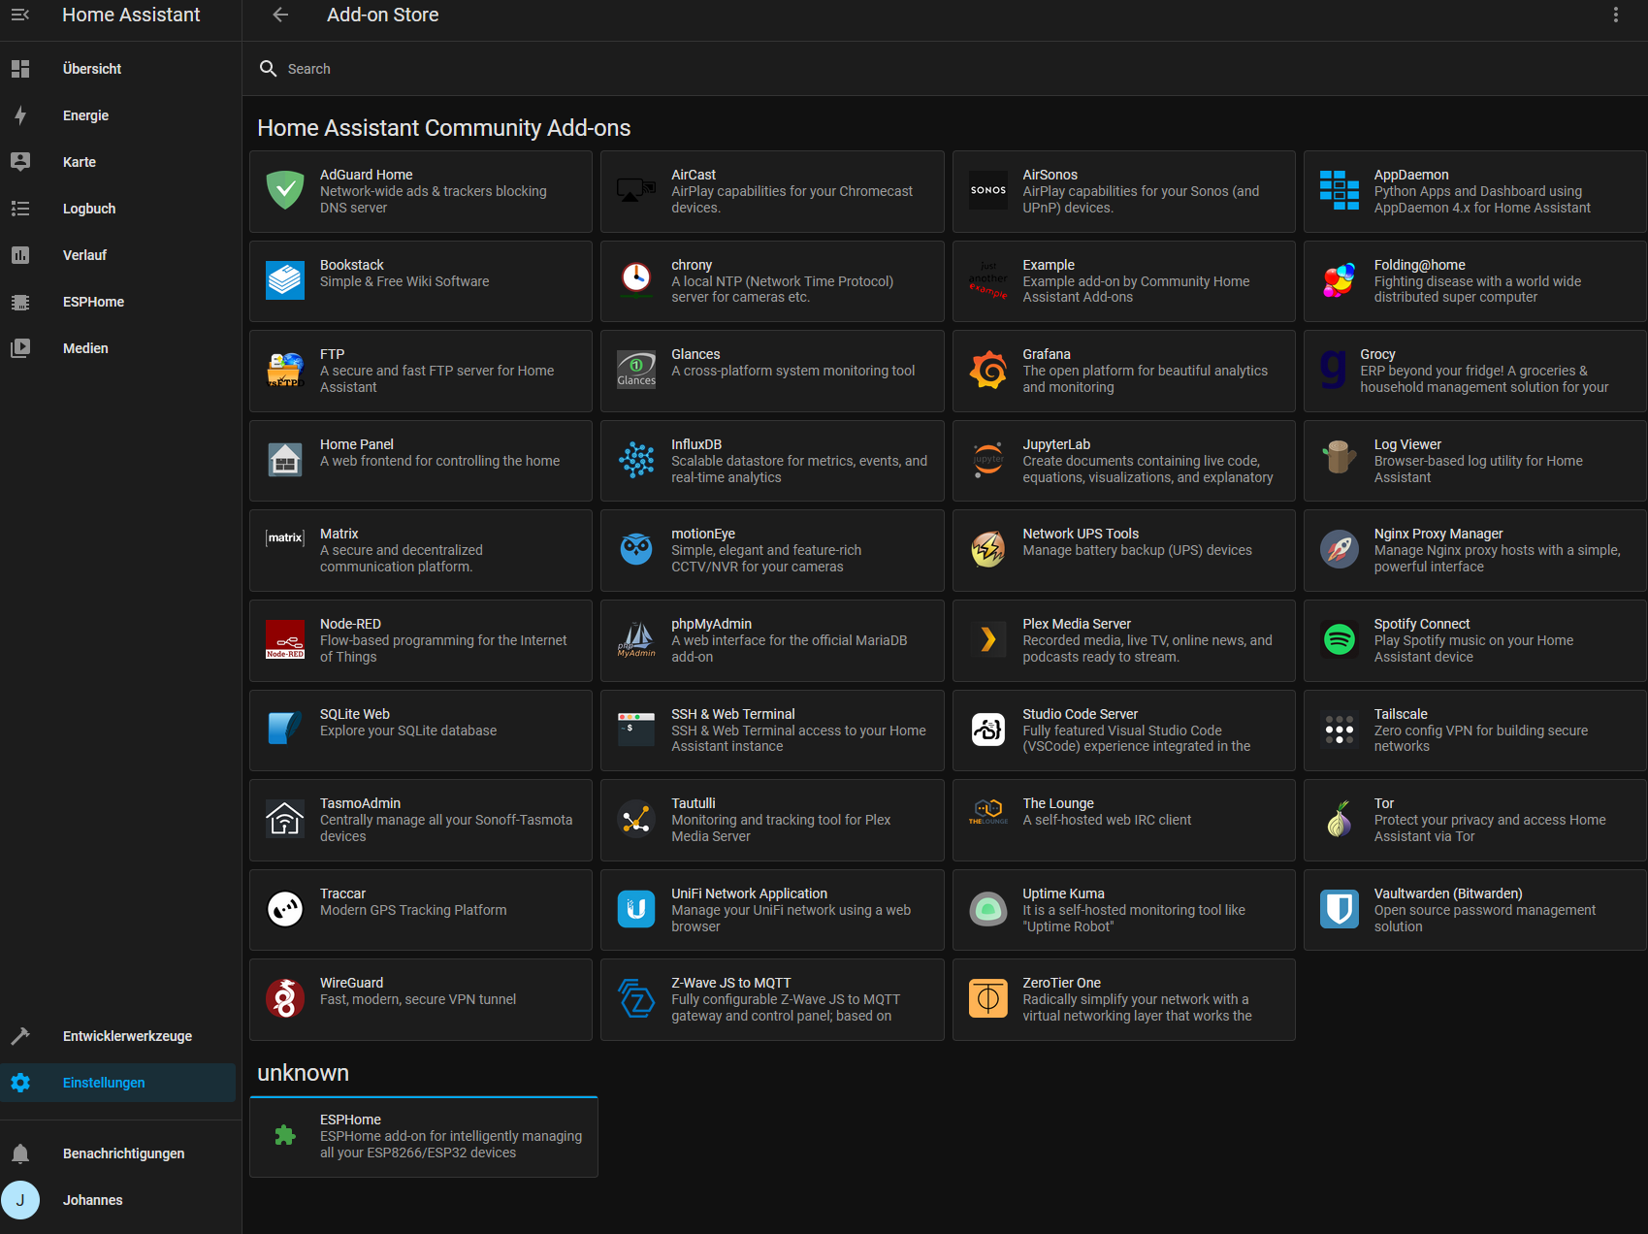Go back with the arrow button

point(280,15)
